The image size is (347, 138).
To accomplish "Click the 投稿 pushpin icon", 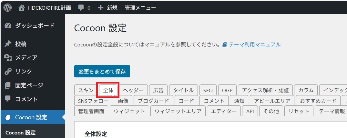I will pyautogui.click(x=8, y=44).
